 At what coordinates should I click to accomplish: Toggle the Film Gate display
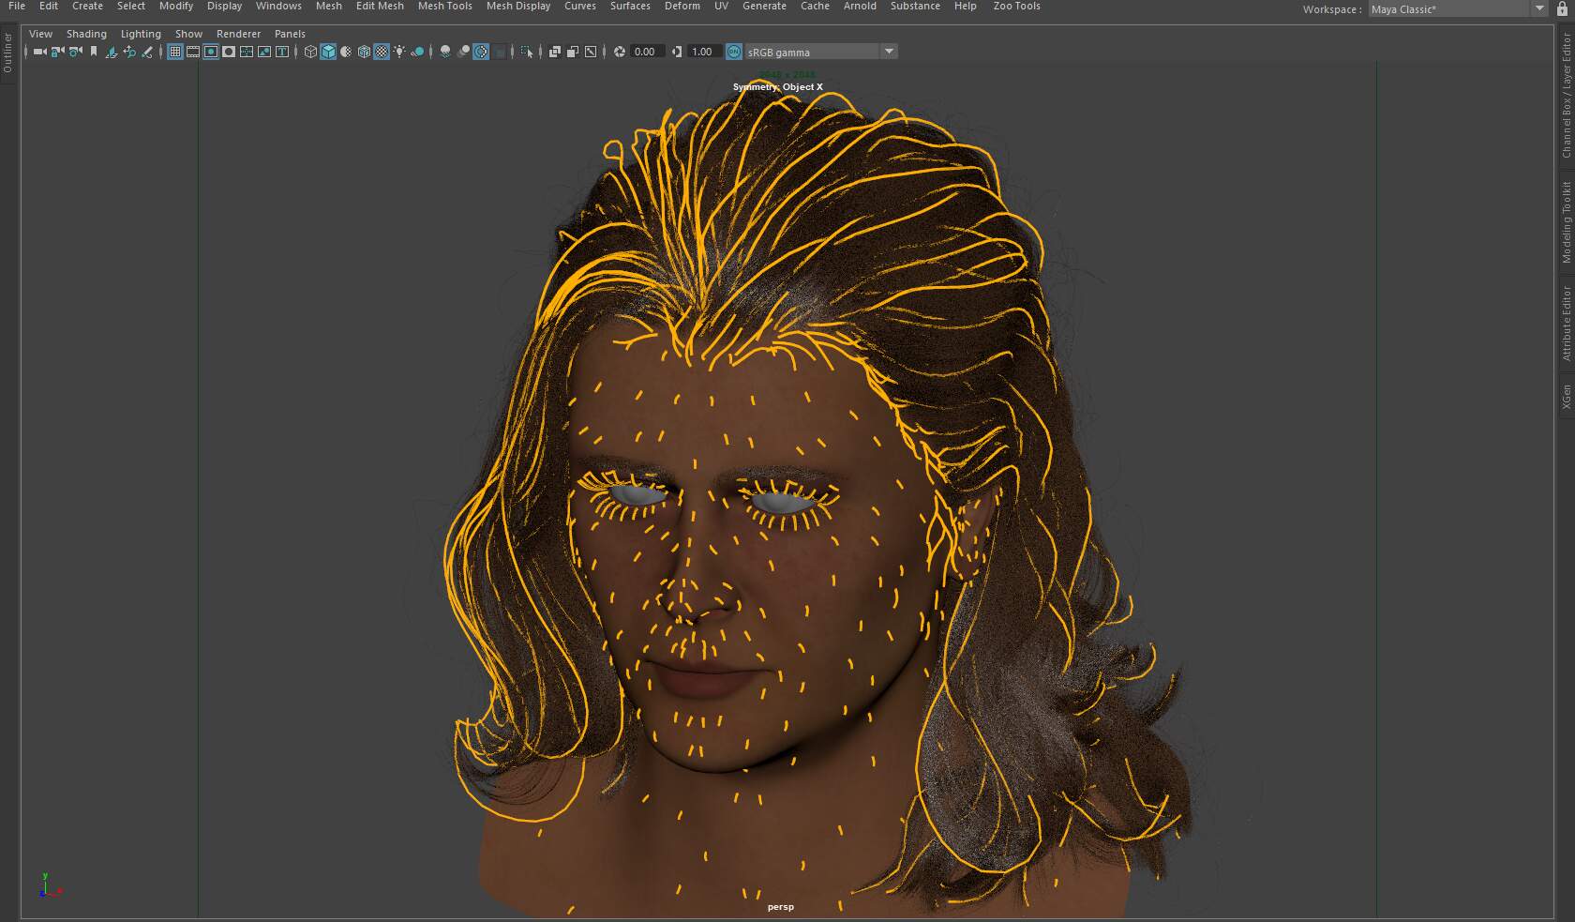click(x=193, y=52)
